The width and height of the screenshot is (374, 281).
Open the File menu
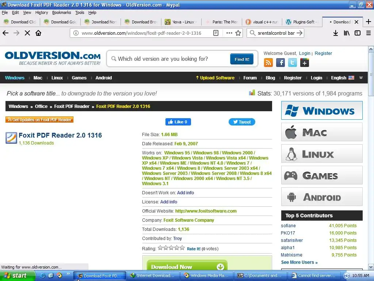[x=5, y=12]
